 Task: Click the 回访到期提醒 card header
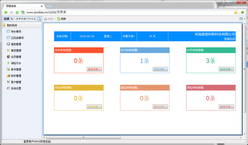point(145,50)
